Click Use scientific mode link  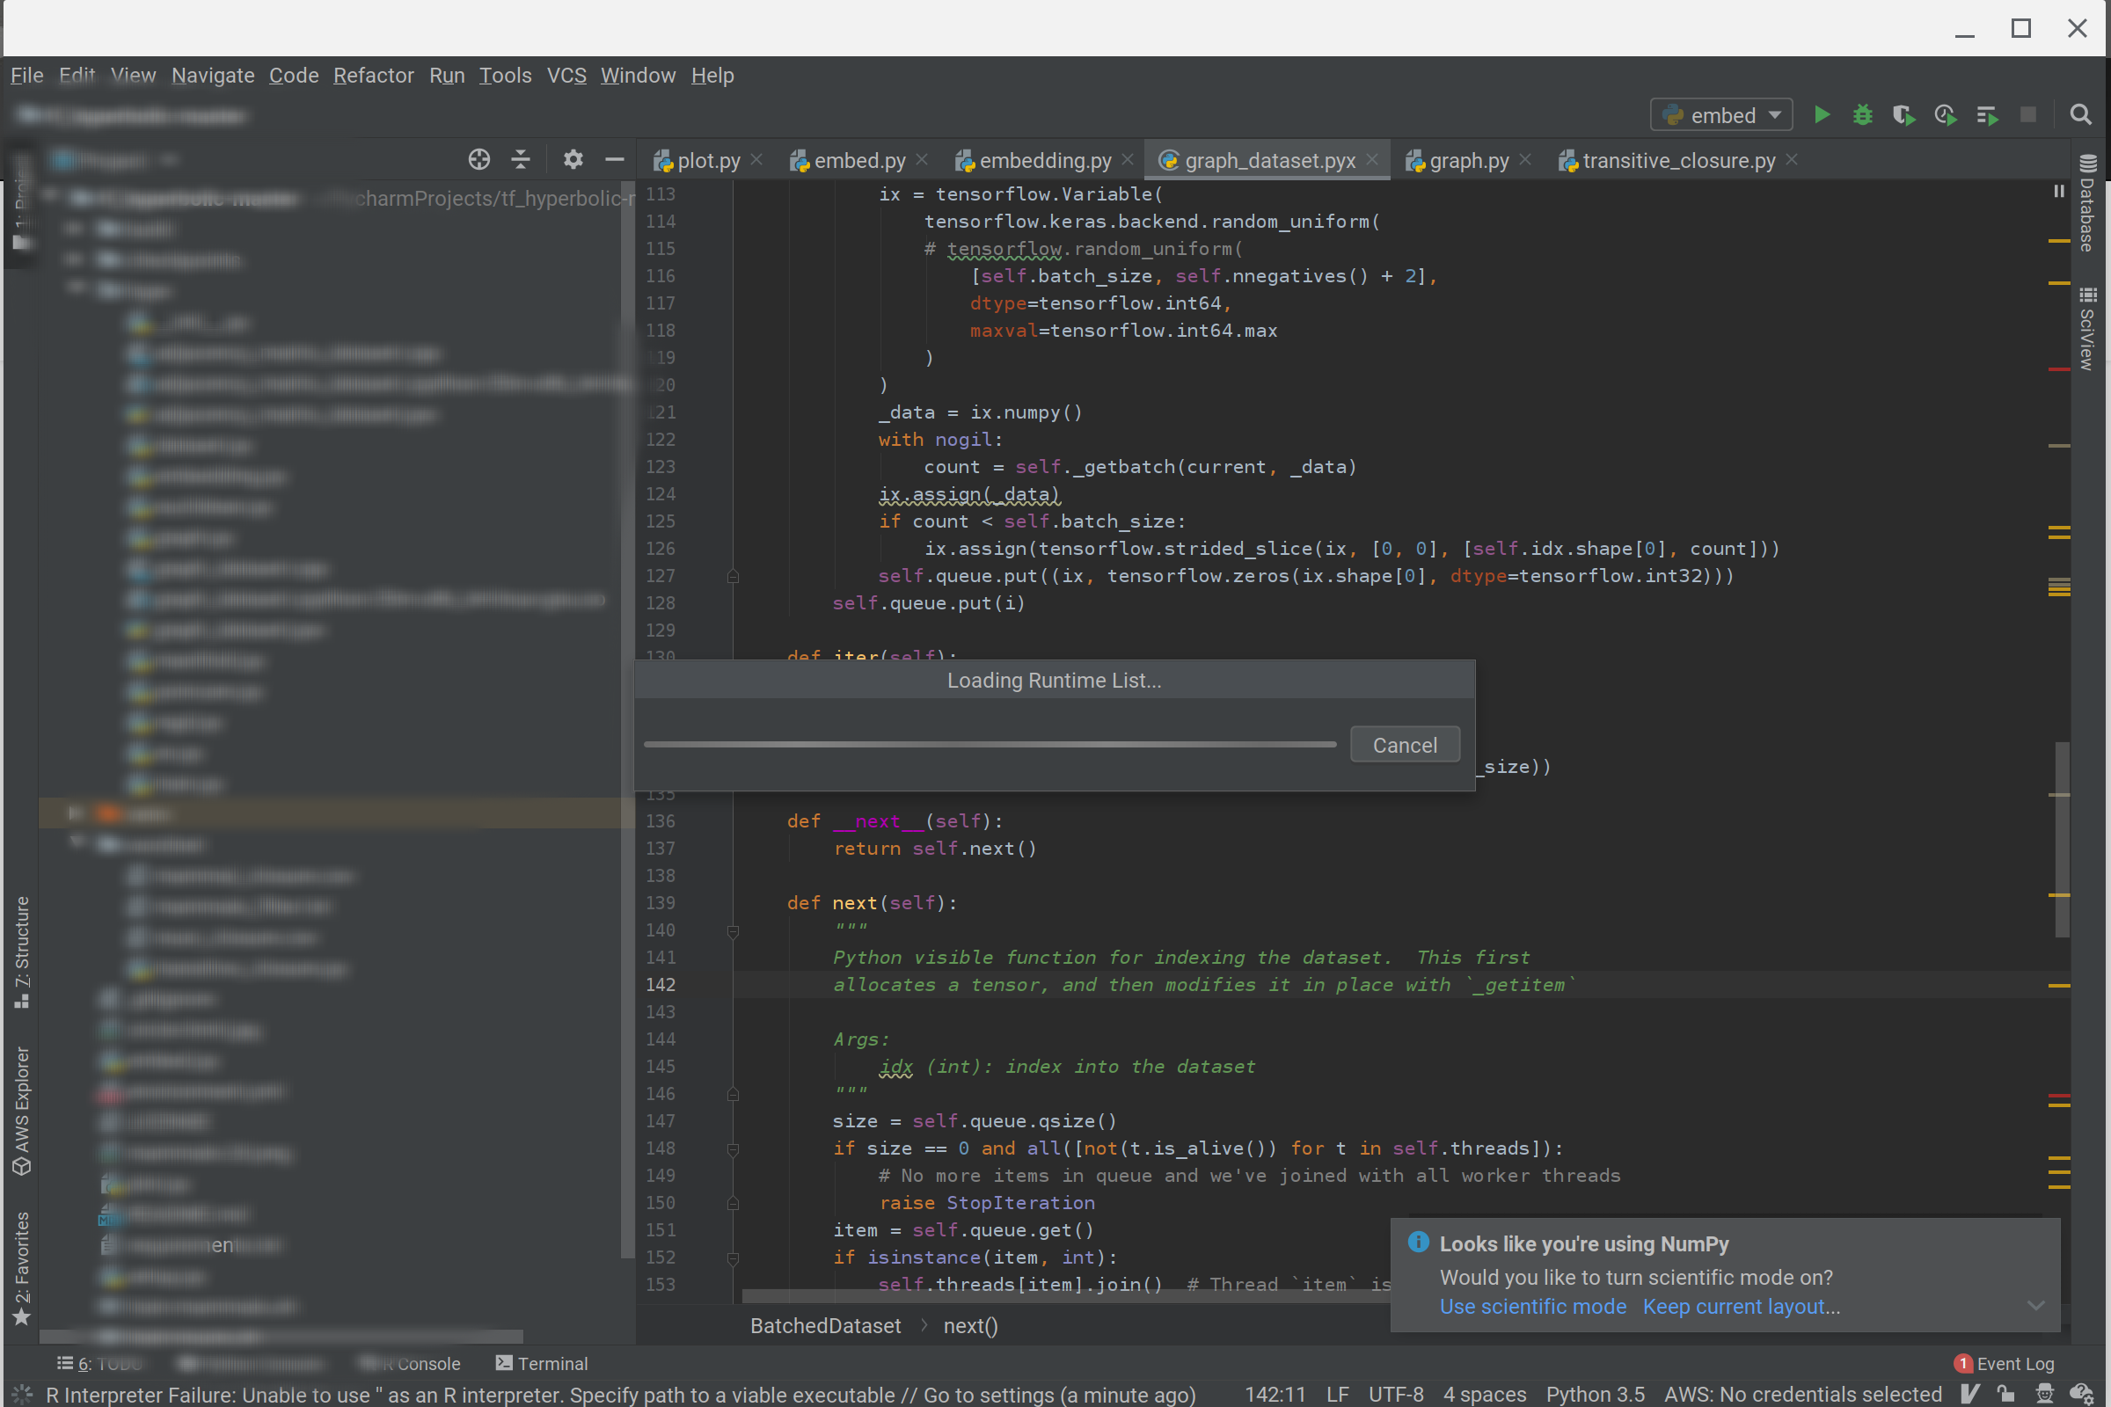[1532, 1307]
